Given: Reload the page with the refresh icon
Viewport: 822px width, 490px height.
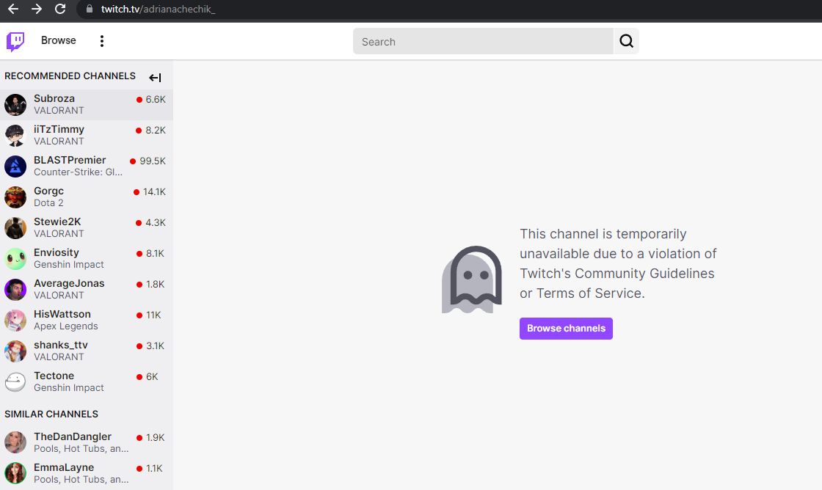Looking at the screenshot, I should [x=60, y=9].
